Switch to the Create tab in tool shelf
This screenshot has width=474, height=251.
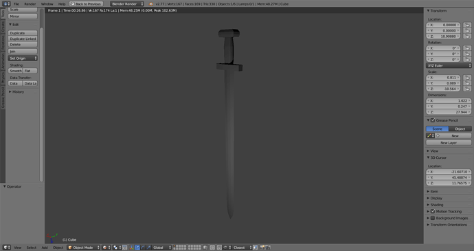[x=3, y=26]
